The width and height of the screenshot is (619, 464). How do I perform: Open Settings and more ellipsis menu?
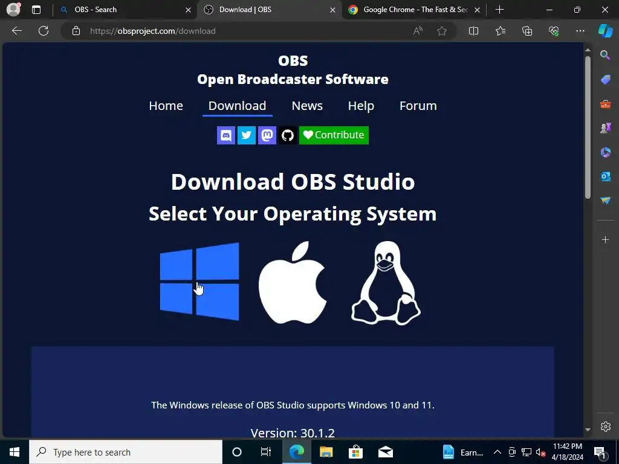580,31
